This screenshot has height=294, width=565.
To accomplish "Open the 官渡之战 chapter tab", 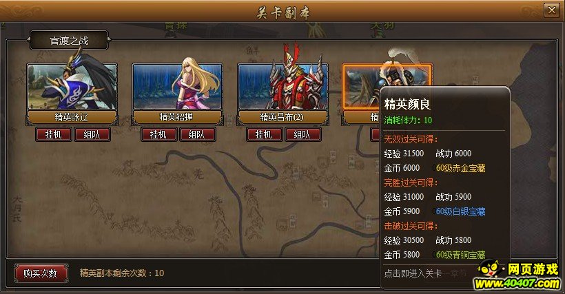I will (x=69, y=41).
